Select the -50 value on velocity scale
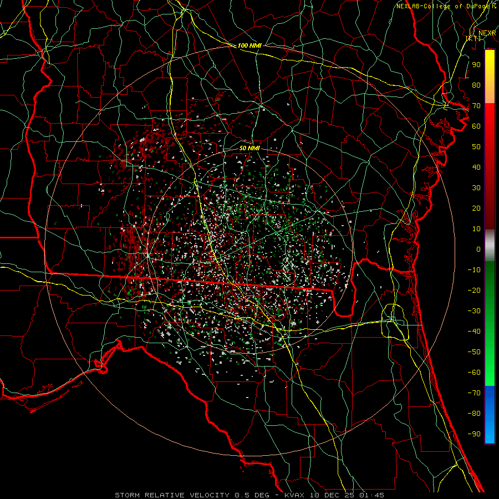Screen dimensions: 499x499 coord(474,352)
